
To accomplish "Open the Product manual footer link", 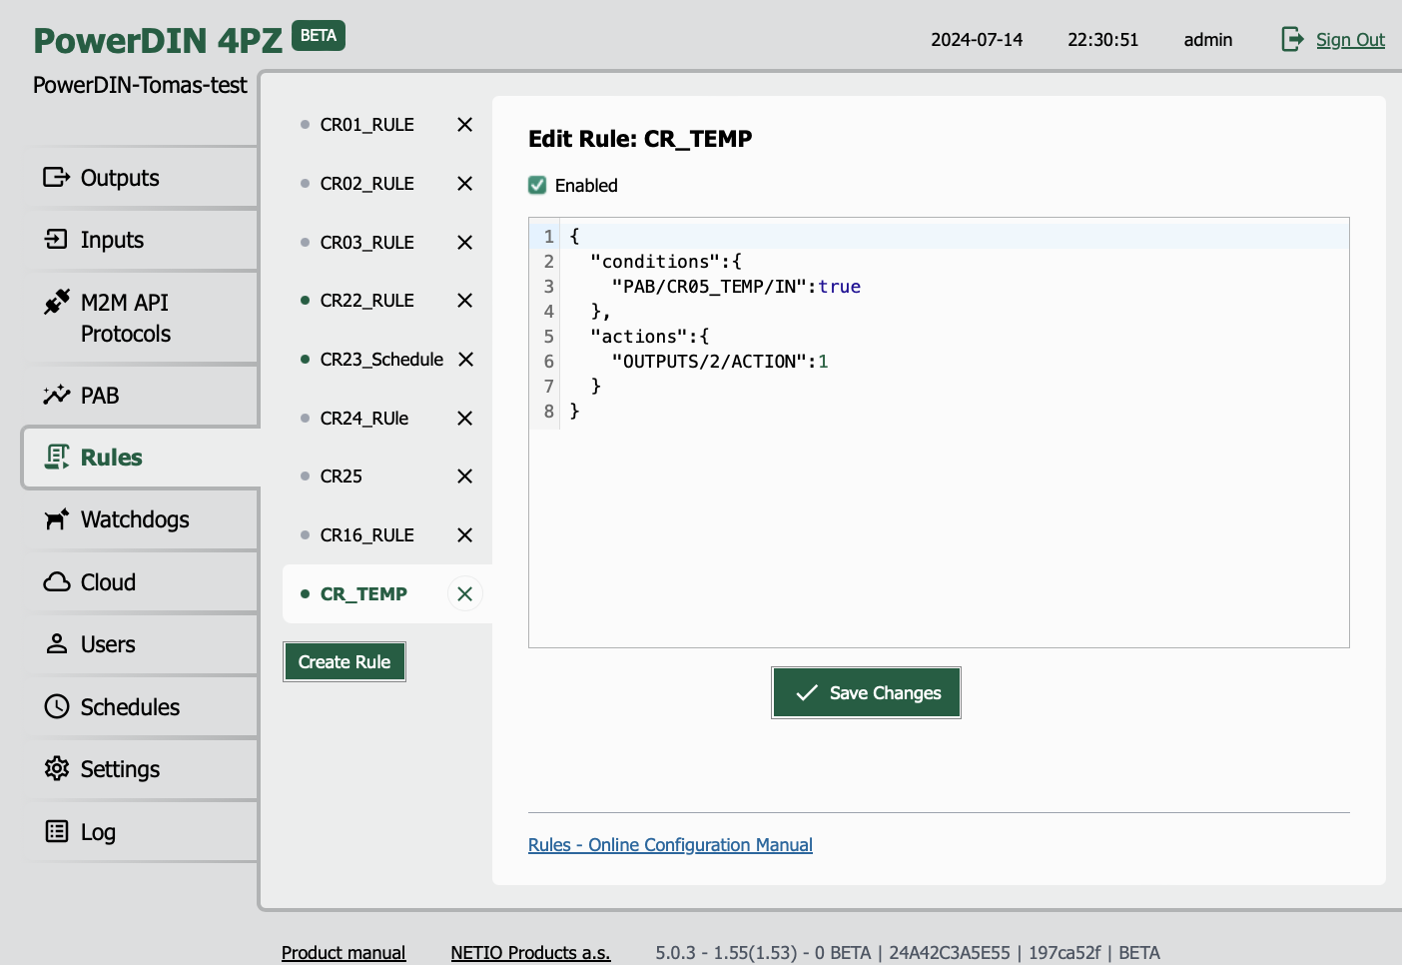I will tap(344, 953).
